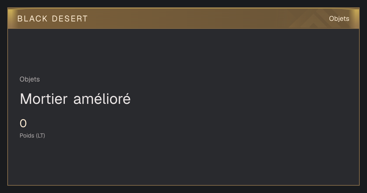Screen dimensions: 367x193
Task: Open the Objets breadcrumb above the title
Action: pyautogui.click(x=30, y=79)
